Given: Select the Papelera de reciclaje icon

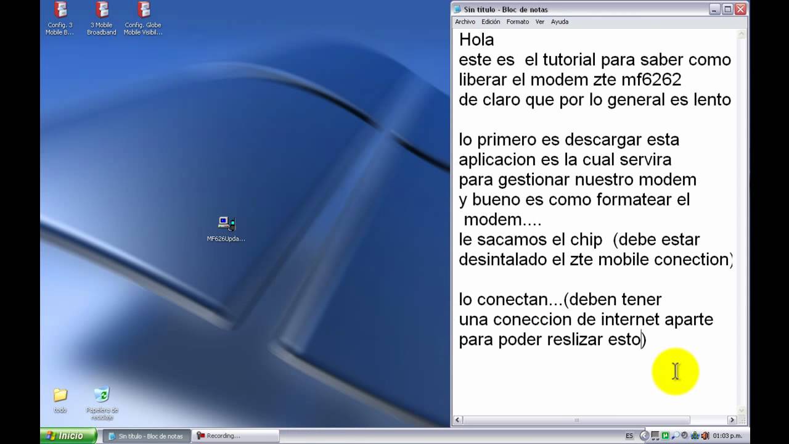Looking at the screenshot, I should point(102,404).
